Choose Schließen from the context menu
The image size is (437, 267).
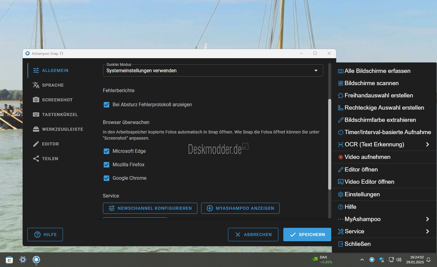tap(384, 244)
